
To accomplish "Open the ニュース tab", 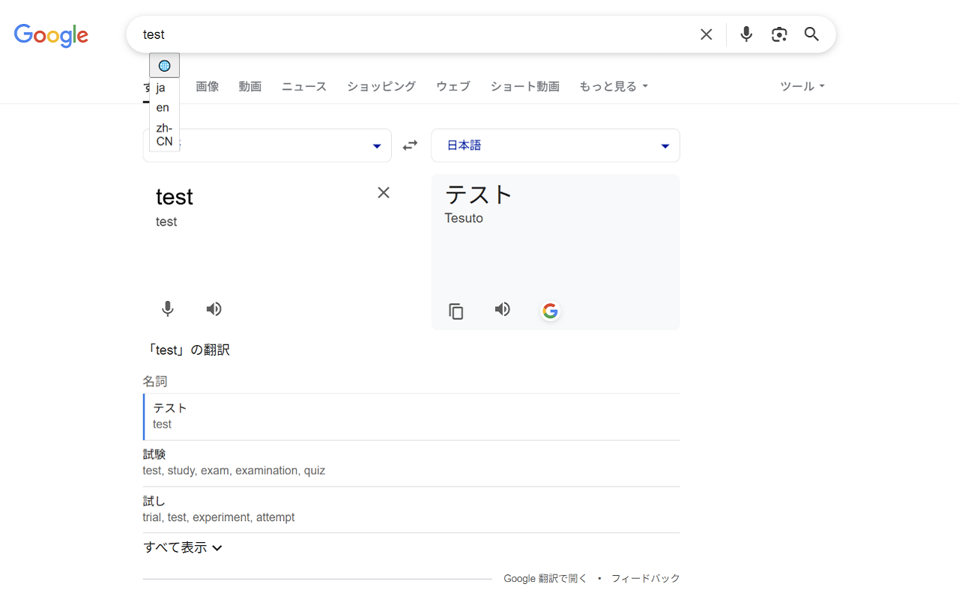I will tap(304, 86).
